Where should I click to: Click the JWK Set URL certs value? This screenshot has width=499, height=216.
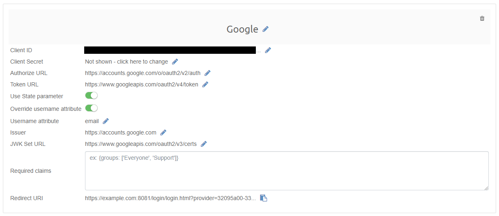point(141,144)
